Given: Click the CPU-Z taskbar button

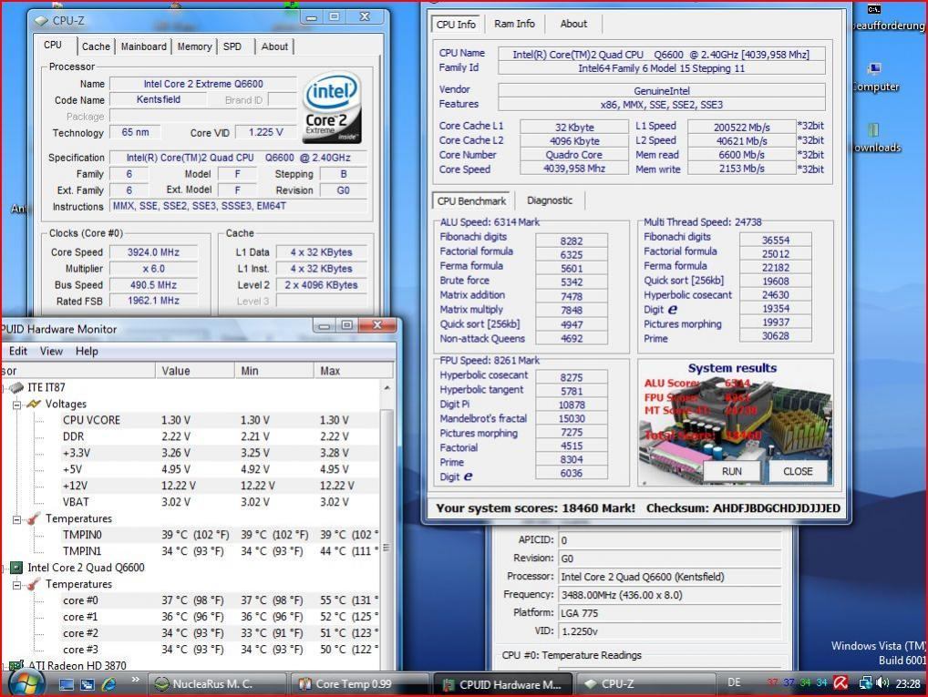Looking at the screenshot, I should tap(646, 684).
